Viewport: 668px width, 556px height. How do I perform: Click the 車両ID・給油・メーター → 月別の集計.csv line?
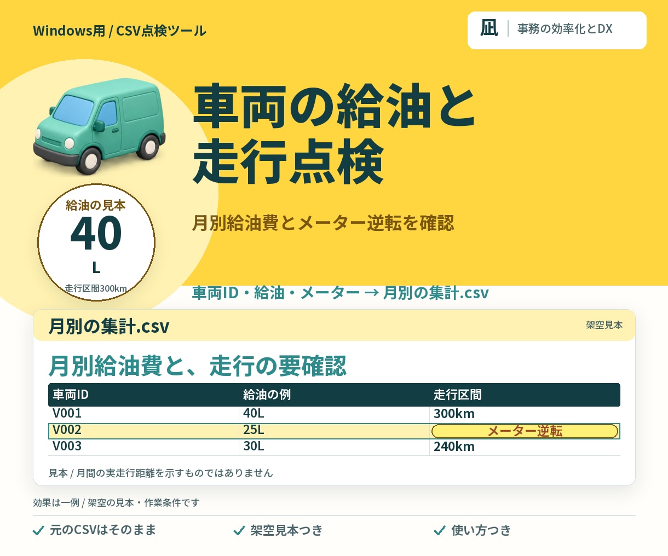[x=340, y=293]
